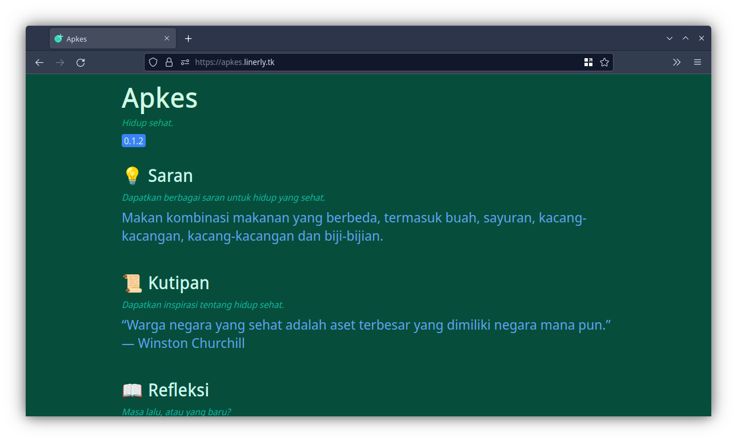Viewport: 737px width, 442px height.
Task: Click the 'Makan kombinasi makanan' advice text
Action: coord(354,227)
